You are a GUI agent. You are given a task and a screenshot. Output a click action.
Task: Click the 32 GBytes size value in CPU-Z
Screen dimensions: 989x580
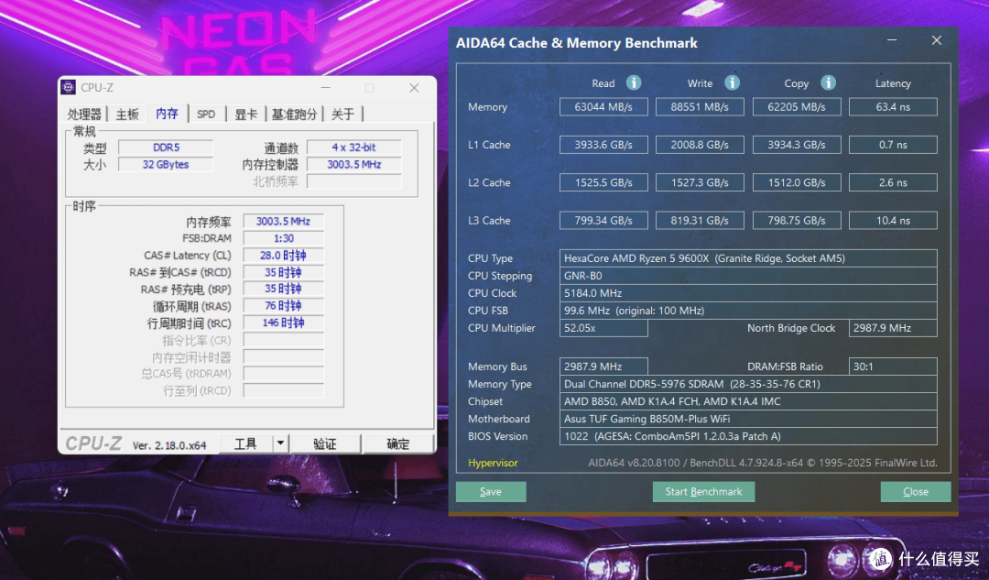click(x=166, y=164)
